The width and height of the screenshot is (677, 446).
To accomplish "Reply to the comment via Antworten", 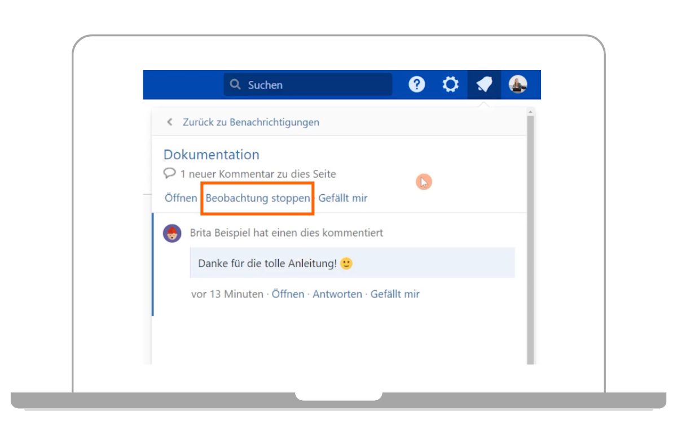I will [337, 294].
